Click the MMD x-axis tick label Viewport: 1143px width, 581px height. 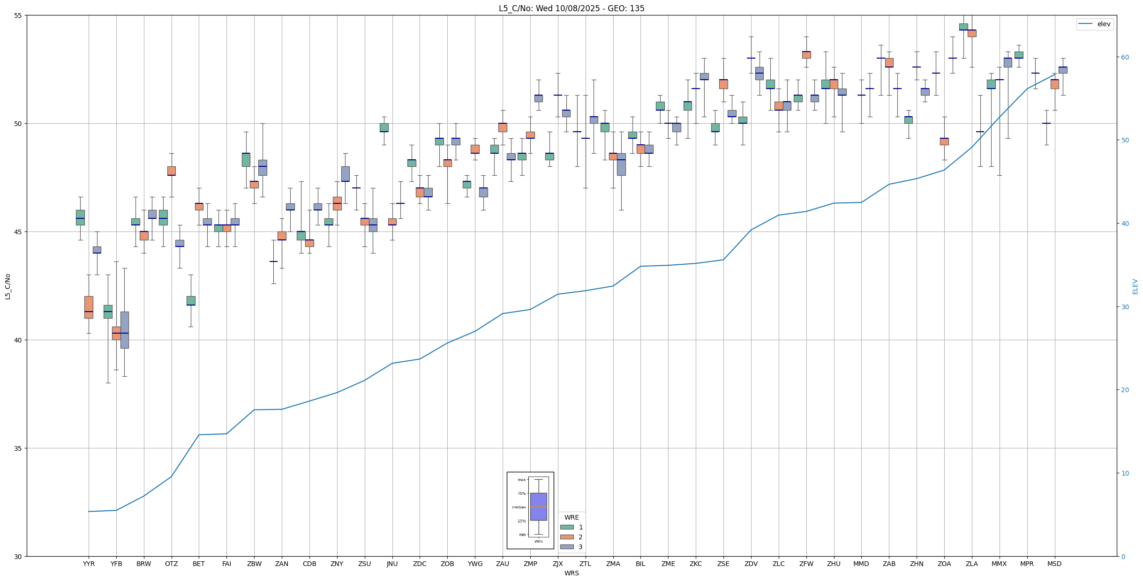point(861,564)
